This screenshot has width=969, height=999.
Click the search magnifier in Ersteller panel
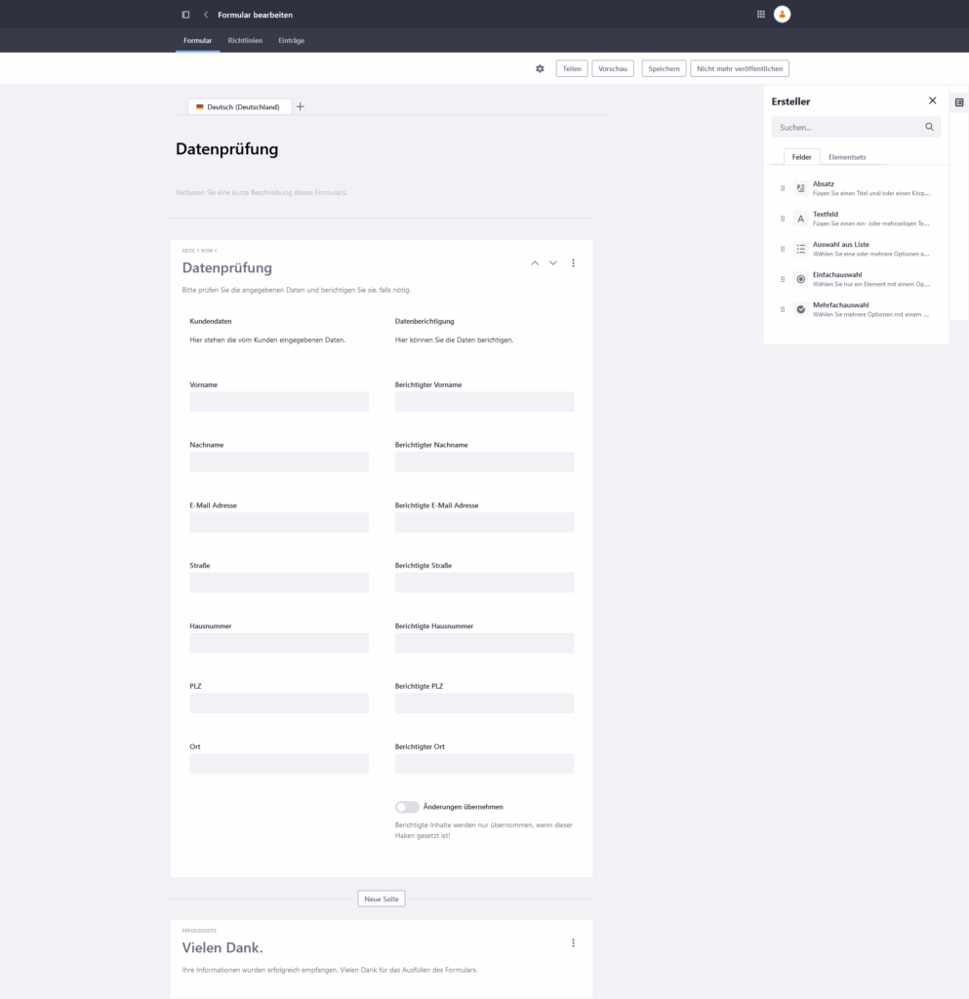coord(929,127)
